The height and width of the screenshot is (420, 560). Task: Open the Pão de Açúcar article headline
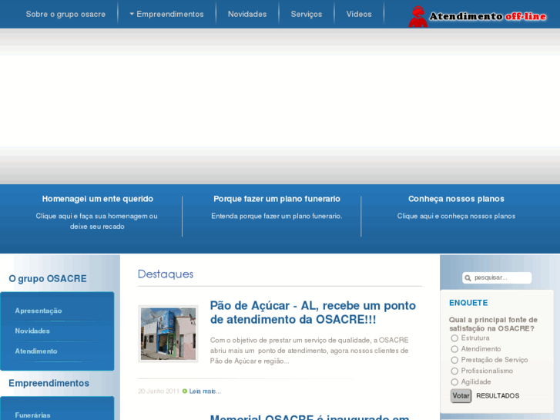[x=313, y=312]
